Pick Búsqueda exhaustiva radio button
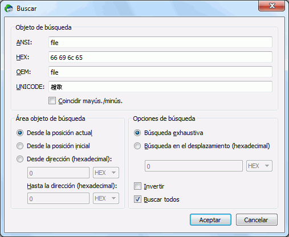 137,133
